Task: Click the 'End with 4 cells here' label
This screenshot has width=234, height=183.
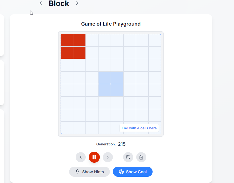Action: 139,128
